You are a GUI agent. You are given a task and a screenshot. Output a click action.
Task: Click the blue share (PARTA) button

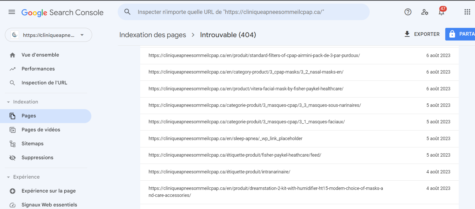(460, 34)
